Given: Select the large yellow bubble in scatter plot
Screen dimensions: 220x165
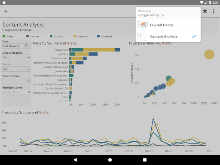Looking at the screenshot, I should click(x=209, y=55).
